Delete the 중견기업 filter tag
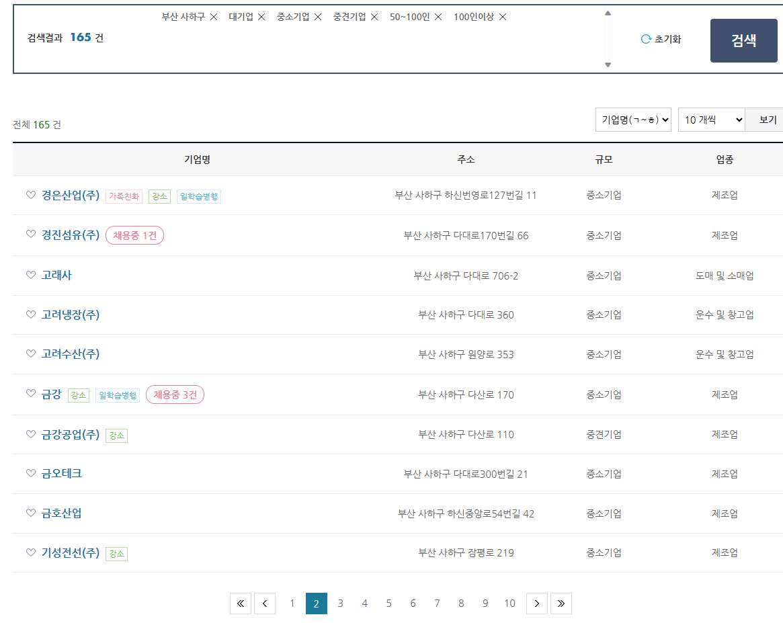The image size is (783, 623). (x=374, y=17)
